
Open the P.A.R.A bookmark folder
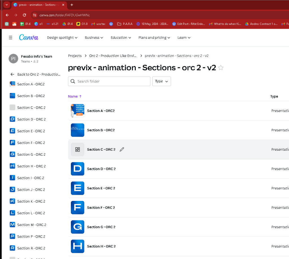[x=125, y=24]
